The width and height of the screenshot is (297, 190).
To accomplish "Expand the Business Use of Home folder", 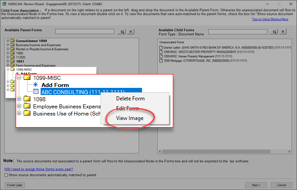I will coord(20,113).
